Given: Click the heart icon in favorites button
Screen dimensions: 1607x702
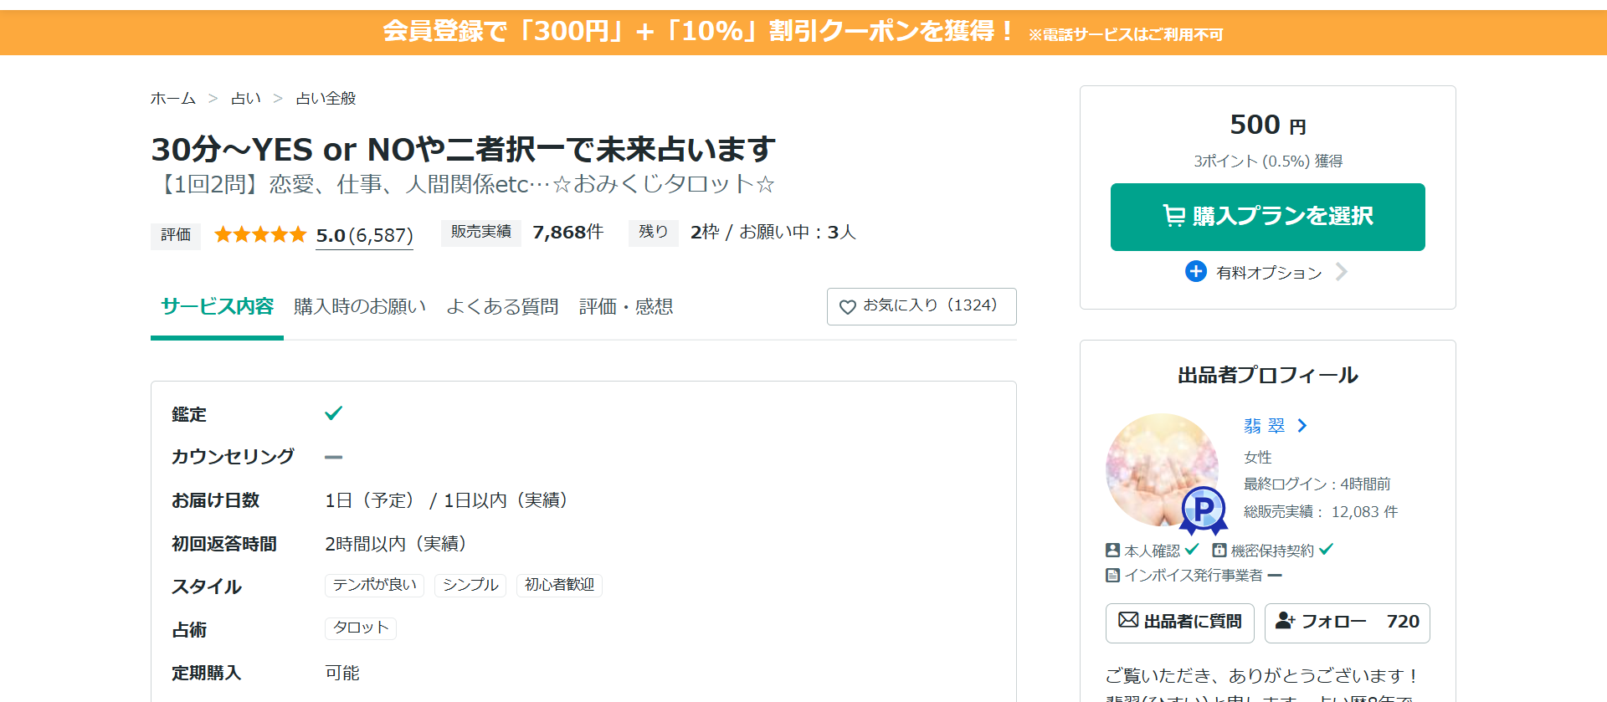Looking at the screenshot, I should [x=847, y=307].
